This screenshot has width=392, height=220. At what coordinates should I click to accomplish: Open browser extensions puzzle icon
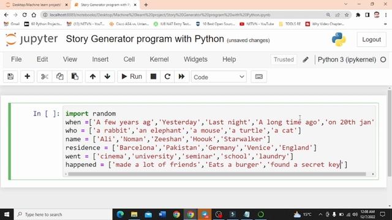pyautogui.click(x=358, y=15)
